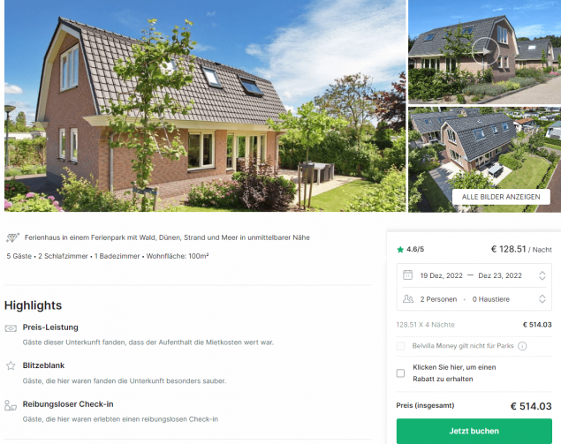Click the Reibungsloser Check-in icon

click(11, 405)
